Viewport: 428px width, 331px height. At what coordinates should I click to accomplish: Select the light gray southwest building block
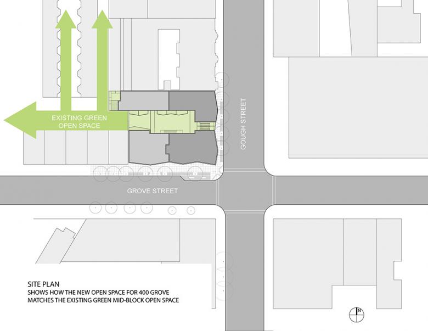click(x=148, y=148)
